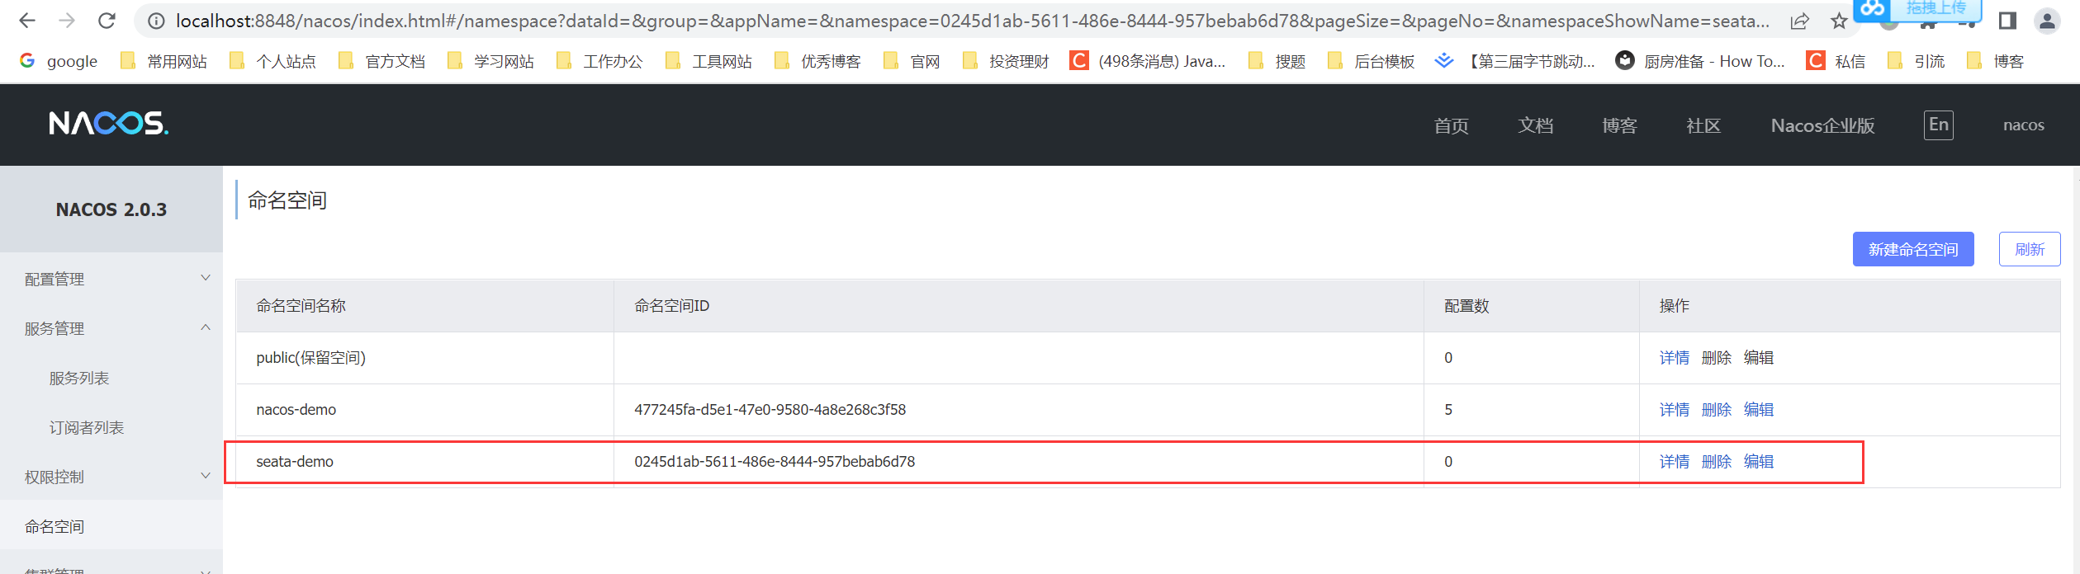Edit the nacos-demo namespace
The height and width of the screenshot is (574, 2080).
tap(1758, 410)
